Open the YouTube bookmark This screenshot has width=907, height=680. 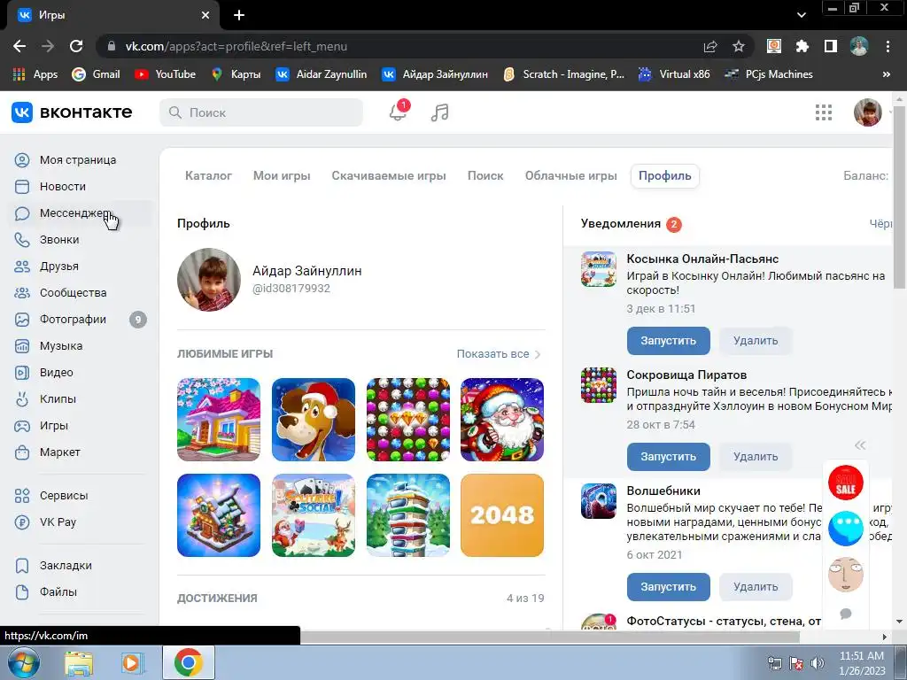165,74
